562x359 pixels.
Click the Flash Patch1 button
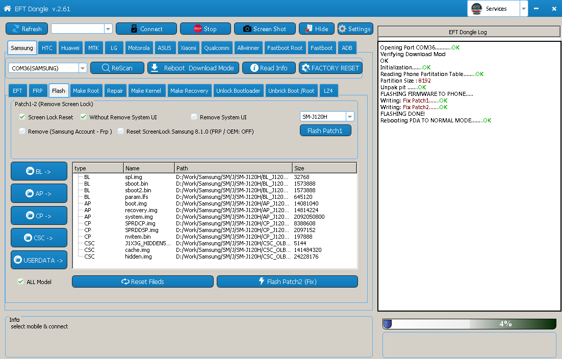point(325,131)
